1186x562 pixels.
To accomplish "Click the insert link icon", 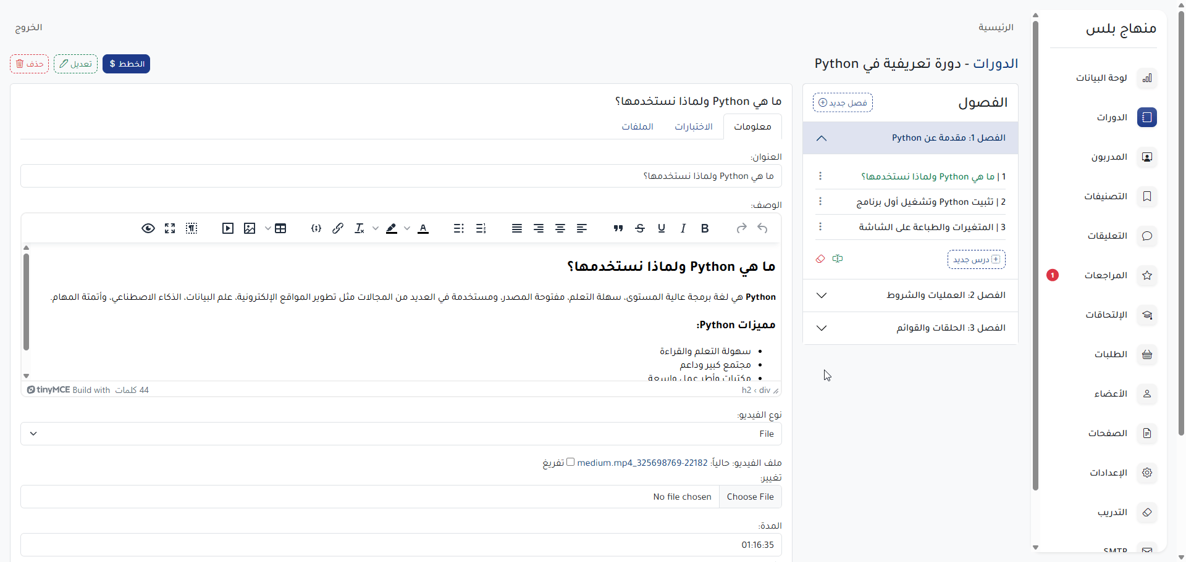I will pos(337,228).
